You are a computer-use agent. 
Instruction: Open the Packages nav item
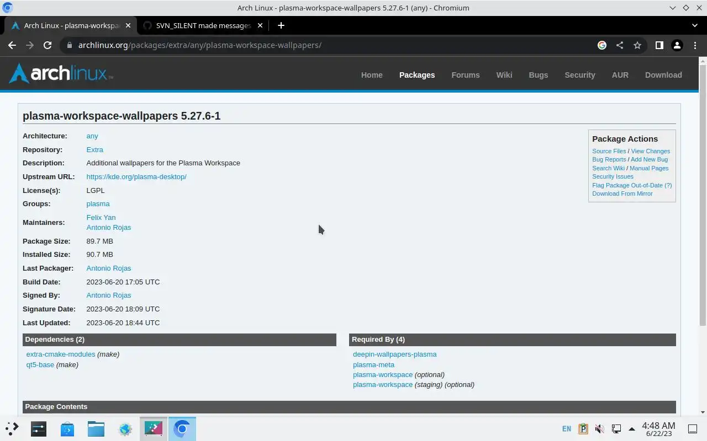click(x=417, y=75)
